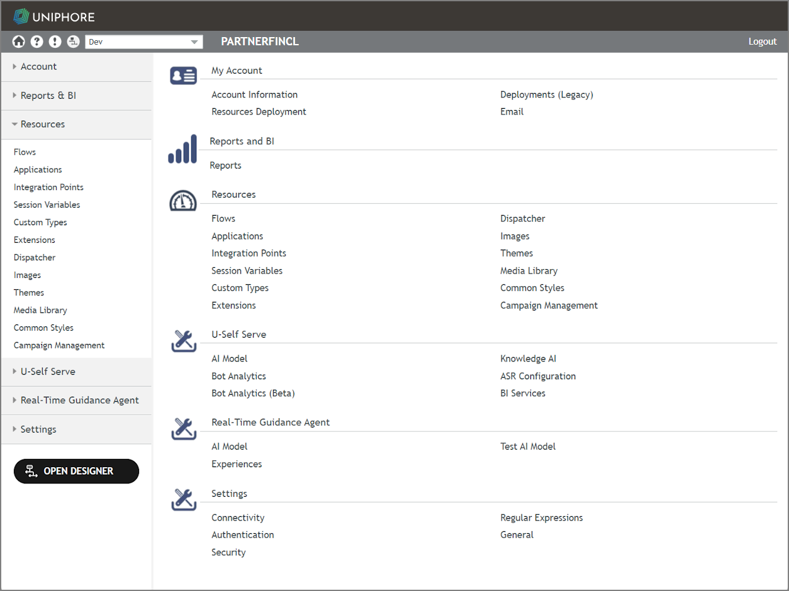Open Bot Analytics link

(x=239, y=377)
